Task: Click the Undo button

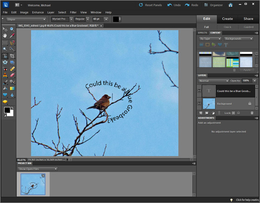Action: click(174, 5)
